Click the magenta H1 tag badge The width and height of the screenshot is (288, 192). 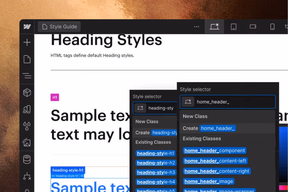click(x=55, y=97)
